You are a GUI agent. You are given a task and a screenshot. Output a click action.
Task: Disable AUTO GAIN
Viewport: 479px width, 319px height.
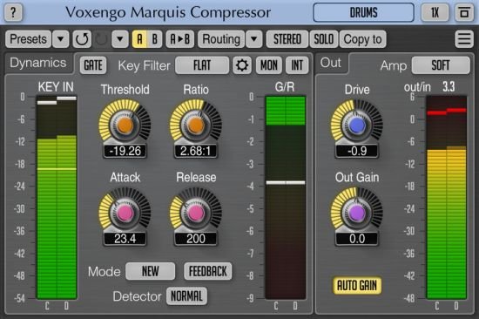pyautogui.click(x=357, y=285)
